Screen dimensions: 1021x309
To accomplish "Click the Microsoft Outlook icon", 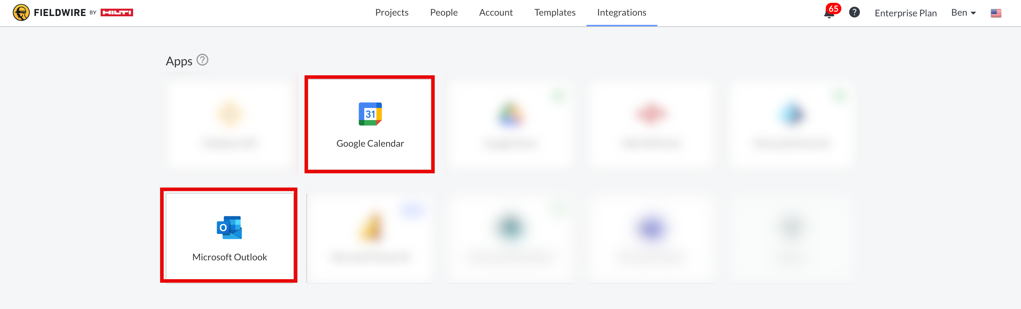I will coord(229,228).
